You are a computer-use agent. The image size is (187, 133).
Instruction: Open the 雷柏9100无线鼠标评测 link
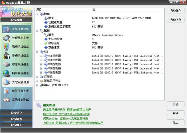65,118
